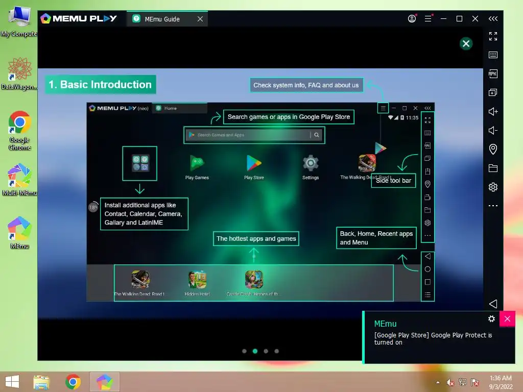Open notification settings gear in MEmu popup
The height and width of the screenshot is (392, 523).
click(x=491, y=318)
